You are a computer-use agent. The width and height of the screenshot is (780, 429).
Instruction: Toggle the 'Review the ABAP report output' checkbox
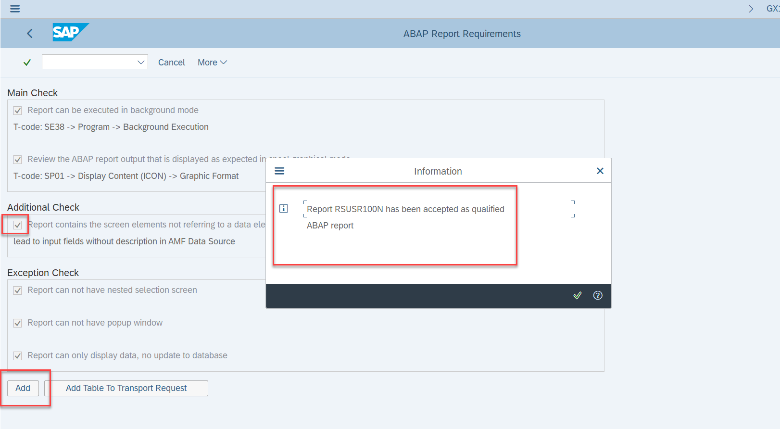click(18, 160)
